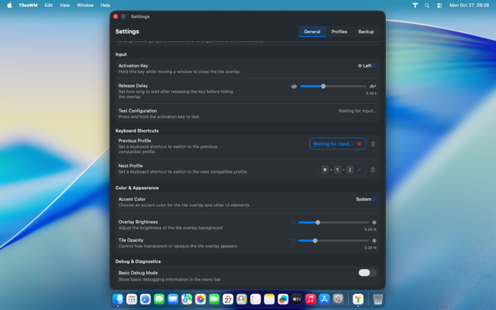
Task: Open the View menu in menu bar
Action: click(64, 5)
